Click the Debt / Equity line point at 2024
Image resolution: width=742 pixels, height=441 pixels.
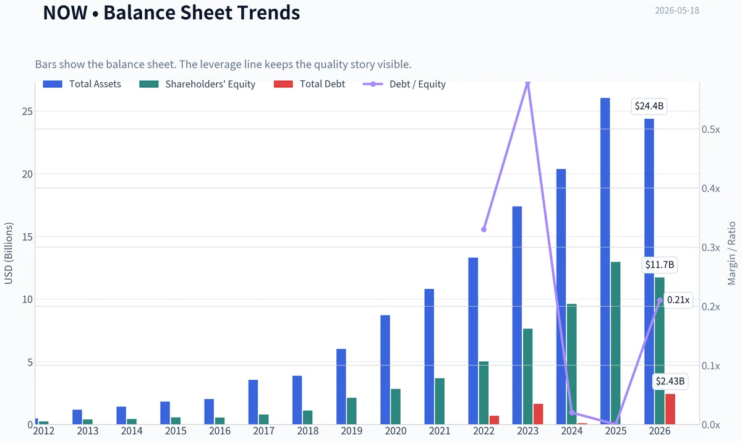[x=572, y=413]
